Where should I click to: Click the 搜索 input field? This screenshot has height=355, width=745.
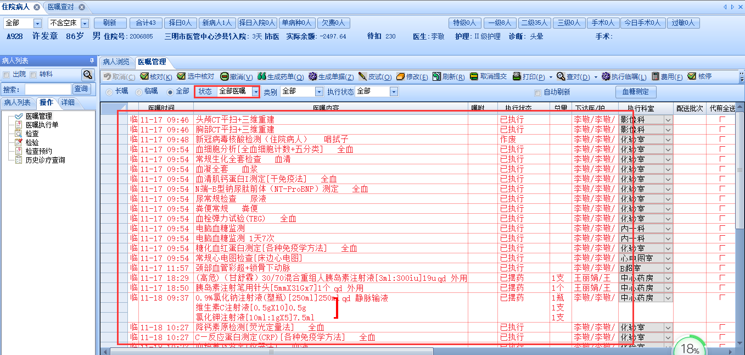[48, 89]
